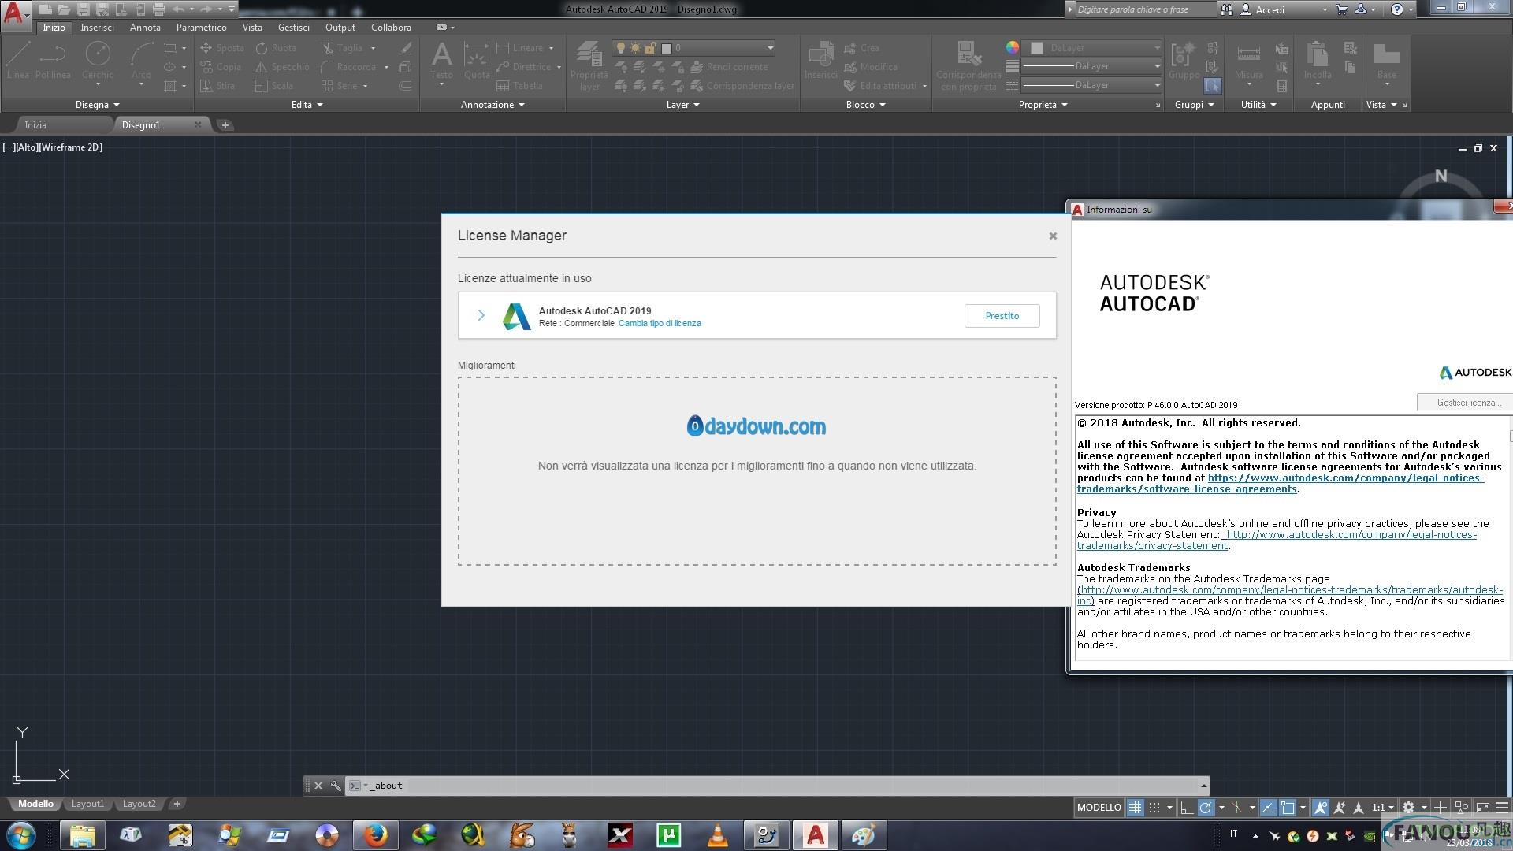Expand the Edita panel dropdown
This screenshot has height=851, width=1513.
click(x=307, y=105)
